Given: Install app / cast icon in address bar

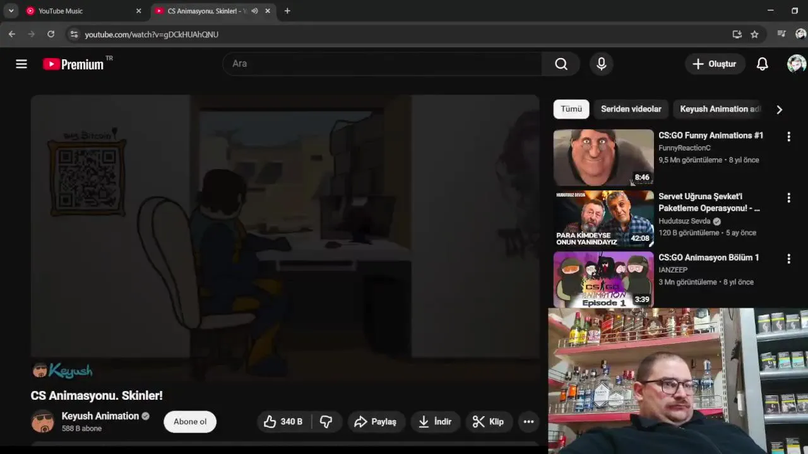Looking at the screenshot, I should (737, 34).
